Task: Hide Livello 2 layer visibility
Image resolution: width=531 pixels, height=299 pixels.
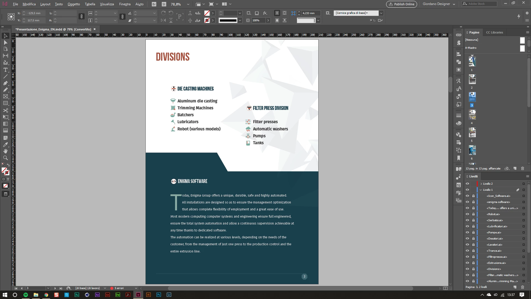Action: (x=467, y=184)
